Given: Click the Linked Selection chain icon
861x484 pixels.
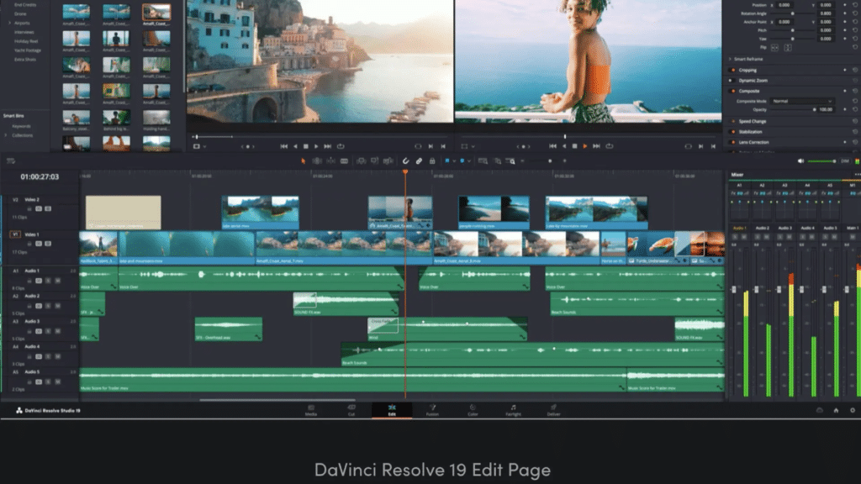Looking at the screenshot, I should pos(419,160).
